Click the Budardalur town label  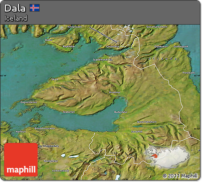[x=121, y=112]
